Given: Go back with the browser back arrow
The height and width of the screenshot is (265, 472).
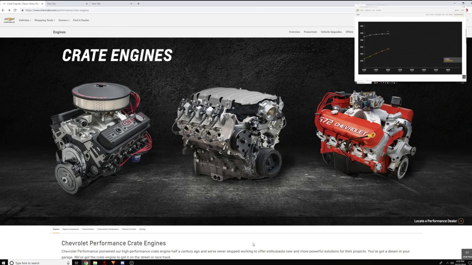Looking at the screenshot, I should pyautogui.click(x=3, y=10).
